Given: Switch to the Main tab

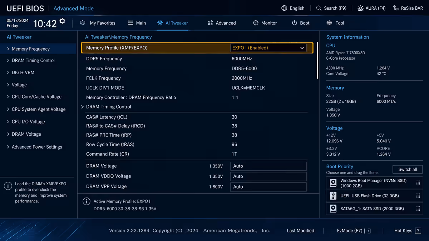Looking at the screenshot, I should (x=137, y=23).
